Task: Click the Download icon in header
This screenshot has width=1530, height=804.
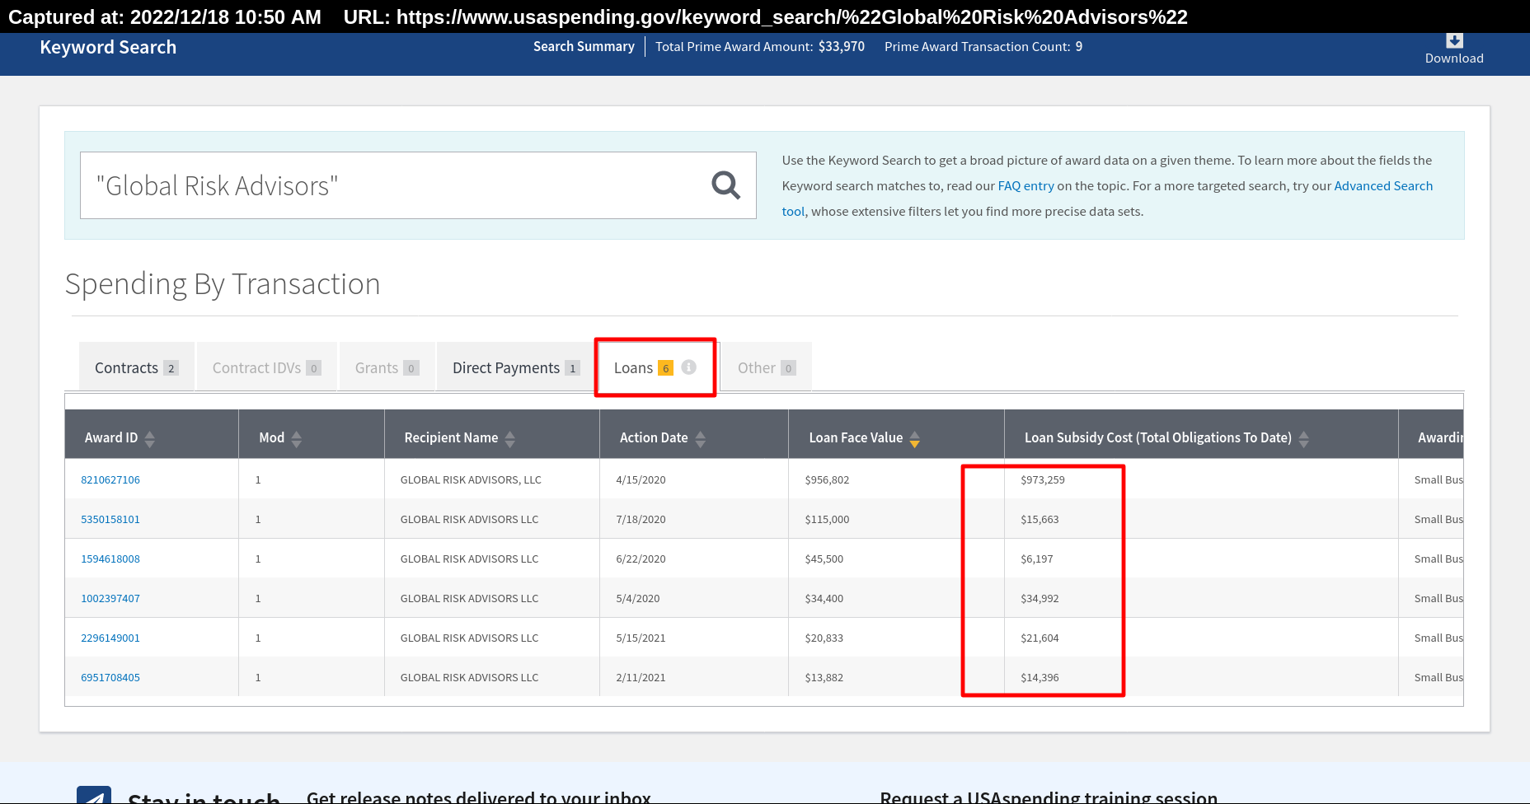Action: 1454,41
